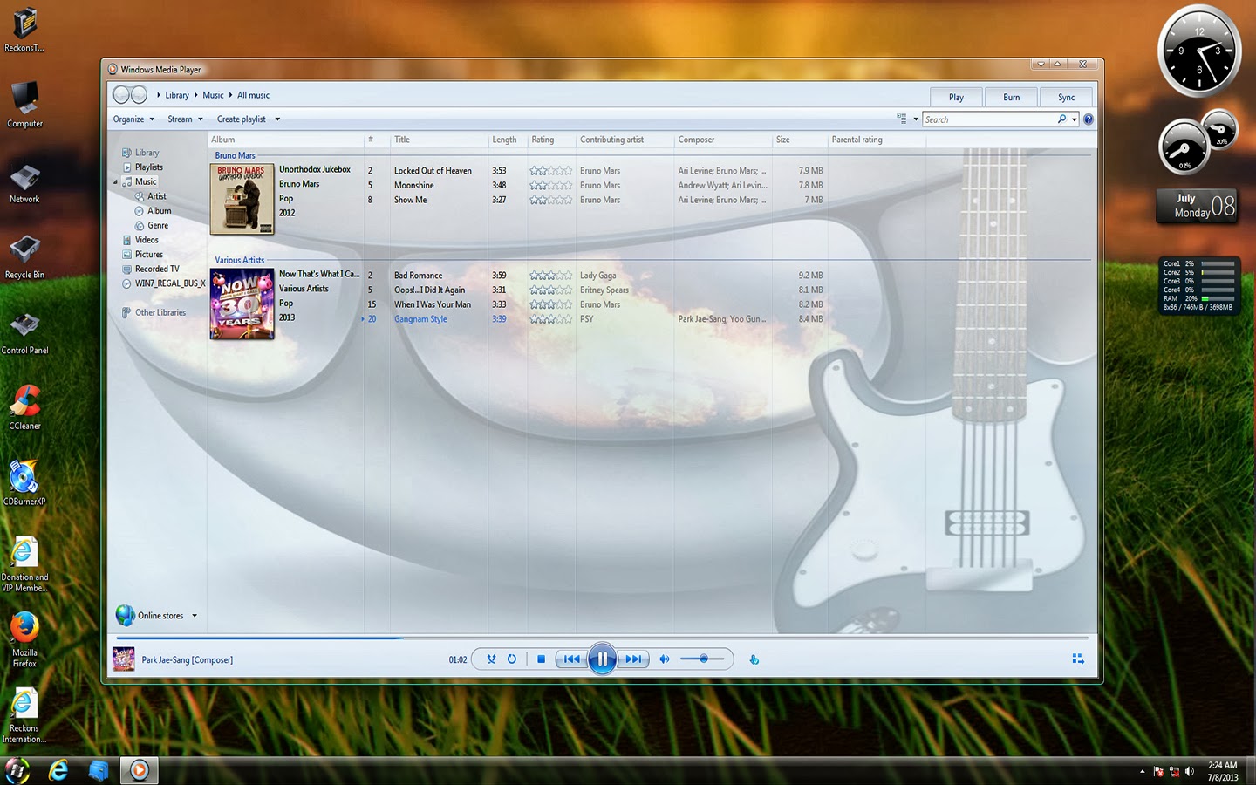Open Recycle Bin desktop icon

tap(24, 256)
